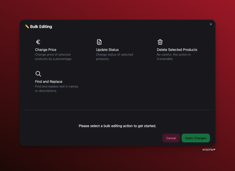Click 'Change price of selected products by a percentage' text
Image resolution: width=235 pixels, height=171 pixels.
(x=54, y=57)
